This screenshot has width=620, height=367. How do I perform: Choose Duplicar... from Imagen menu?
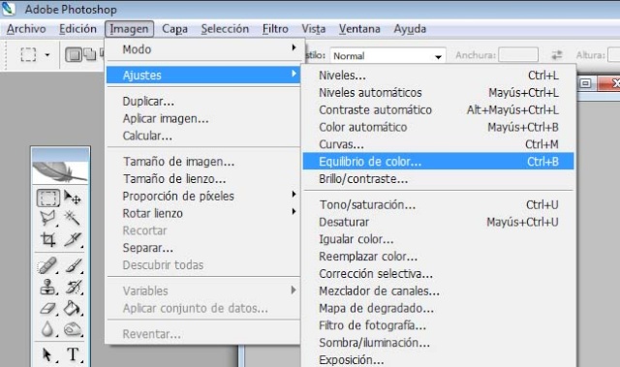click(203, 101)
